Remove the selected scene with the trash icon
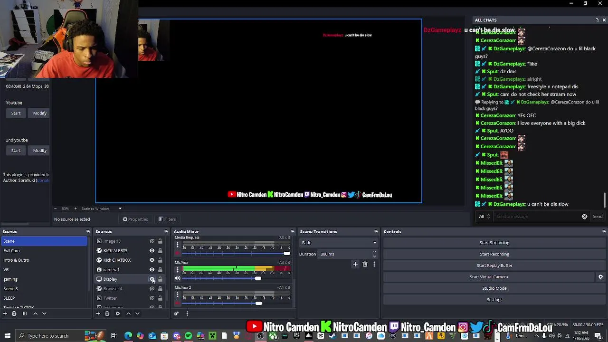This screenshot has width=608, height=342. click(14, 313)
